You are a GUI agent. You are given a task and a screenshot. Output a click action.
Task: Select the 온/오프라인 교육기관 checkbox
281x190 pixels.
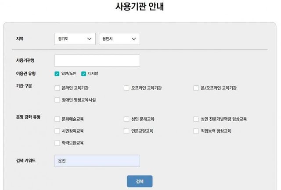click(x=196, y=88)
